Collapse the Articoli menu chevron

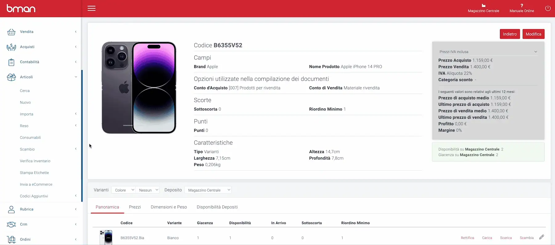click(76, 77)
